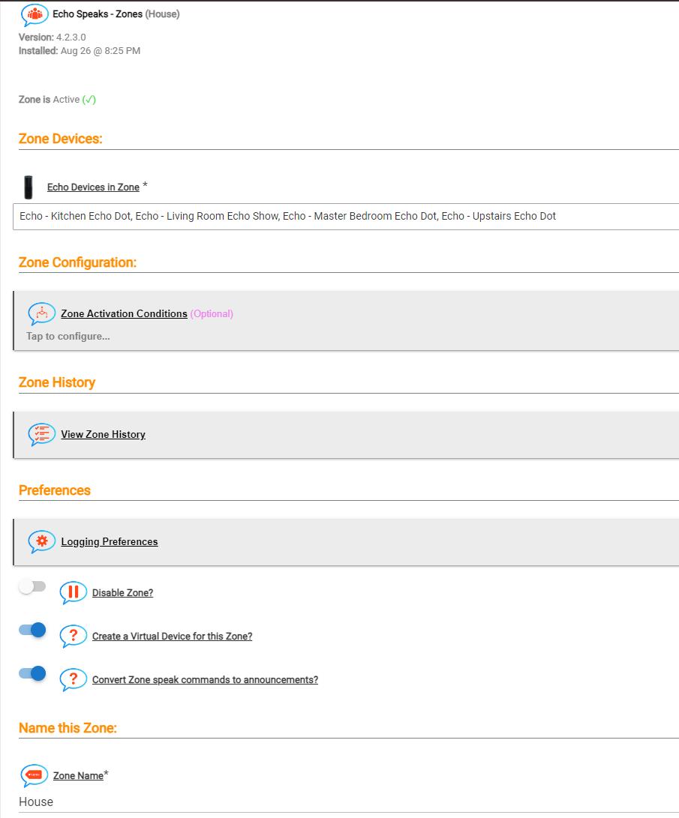
Task: Click the Zone History heading
Action: 57,382
